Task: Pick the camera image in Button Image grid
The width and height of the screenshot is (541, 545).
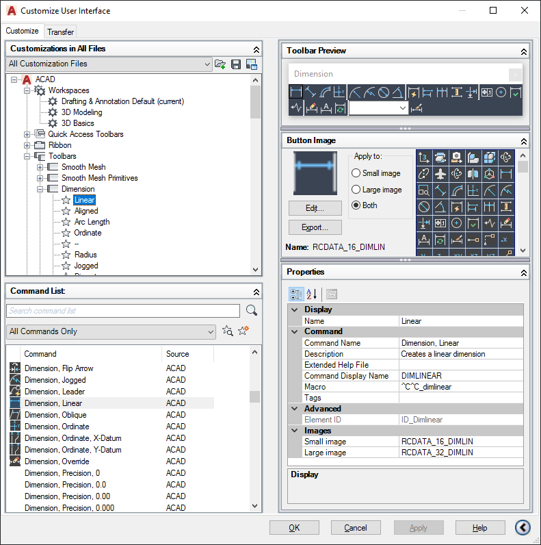Action: click(x=457, y=157)
